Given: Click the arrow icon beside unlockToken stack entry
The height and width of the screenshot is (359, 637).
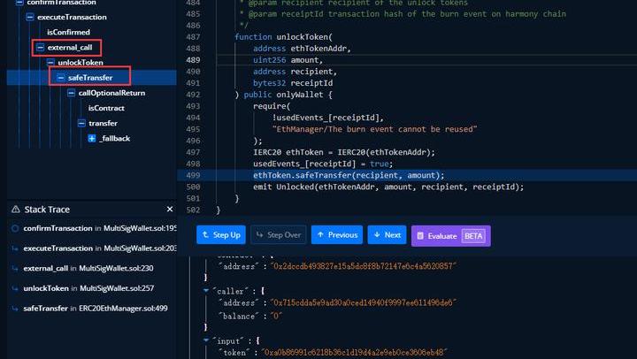Looking at the screenshot, I should coord(15,288).
